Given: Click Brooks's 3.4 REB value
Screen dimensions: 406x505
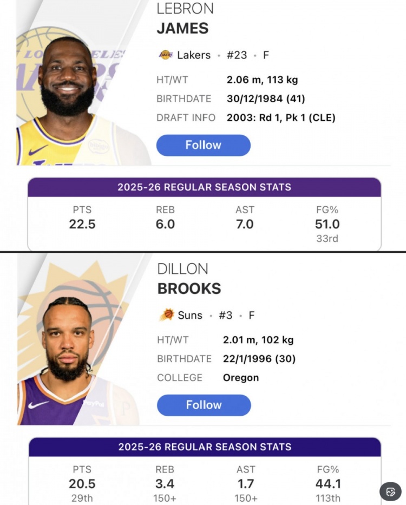Looking at the screenshot, I should [x=165, y=484].
